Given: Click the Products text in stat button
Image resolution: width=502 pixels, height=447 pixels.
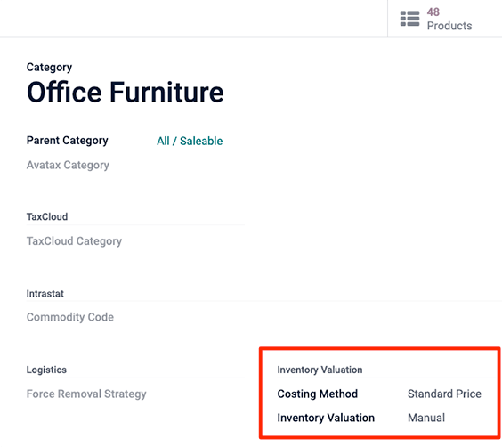Looking at the screenshot, I should (449, 26).
